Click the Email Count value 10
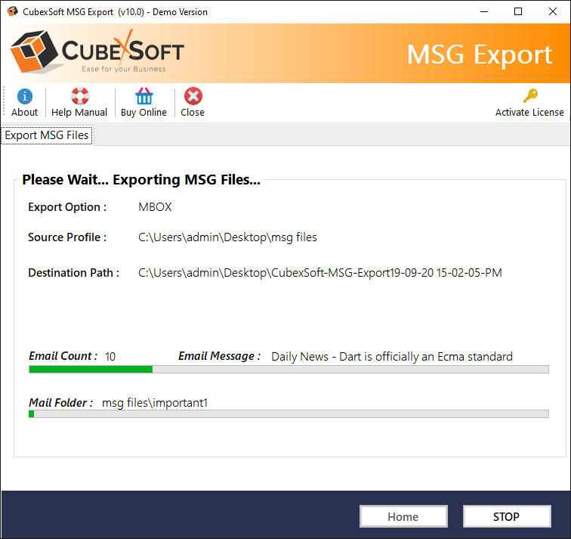 click(x=110, y=356)
